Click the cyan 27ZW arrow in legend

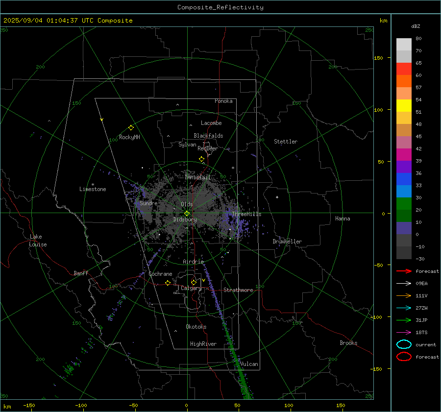(404, 308)
